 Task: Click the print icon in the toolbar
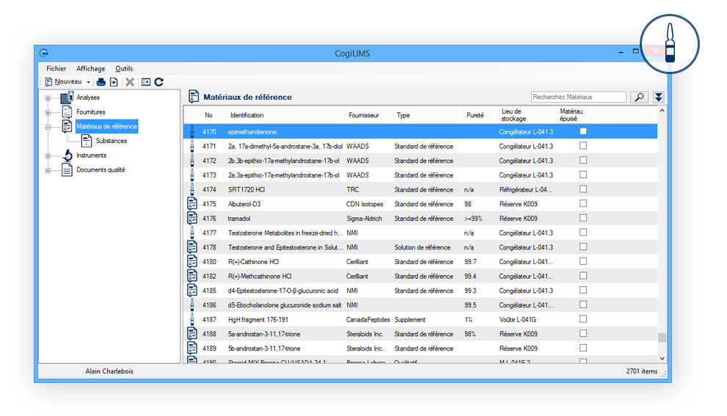pyautogui.click(x=101, y=82)
